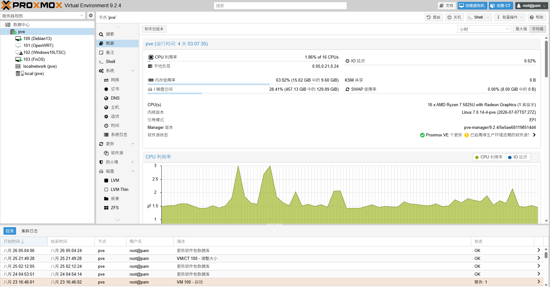Select VM 100 (Debian13) icon

[x=19, y=39]
